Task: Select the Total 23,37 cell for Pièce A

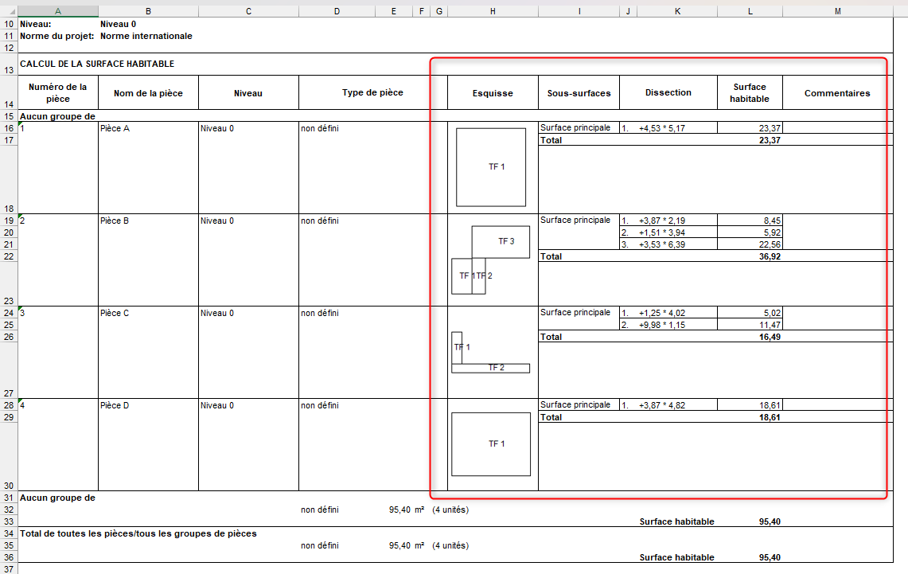Action: point(748,140)
